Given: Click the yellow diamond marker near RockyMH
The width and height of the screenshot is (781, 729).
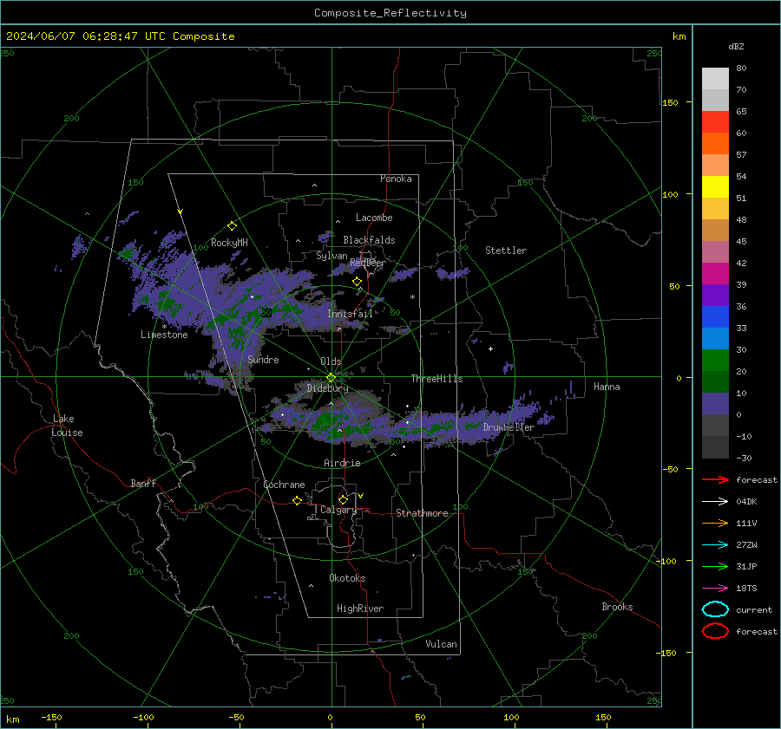Looking at the screenshot, I should tap(232, 226).
